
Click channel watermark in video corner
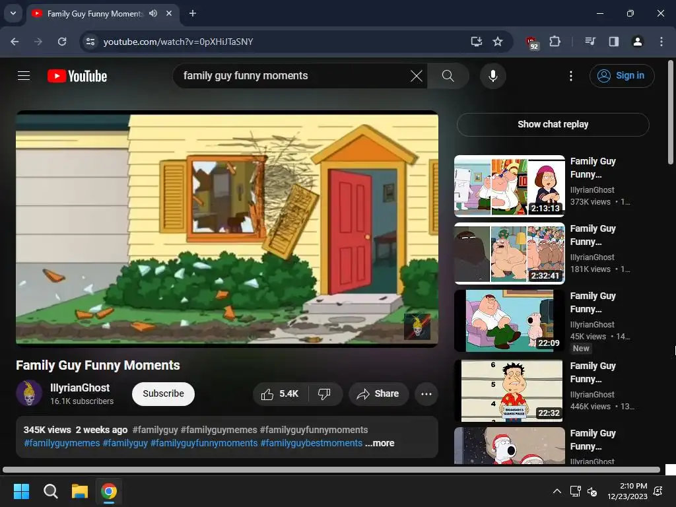[417, 326]
